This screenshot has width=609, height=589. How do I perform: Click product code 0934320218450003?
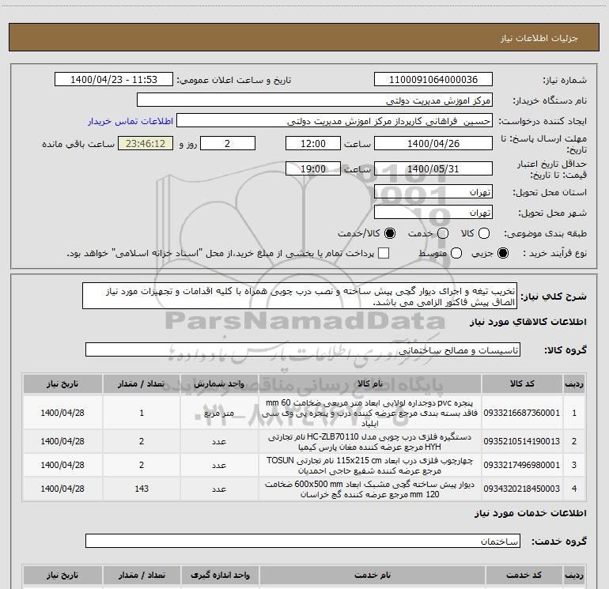pyautogui.click(x=522, y=489)
